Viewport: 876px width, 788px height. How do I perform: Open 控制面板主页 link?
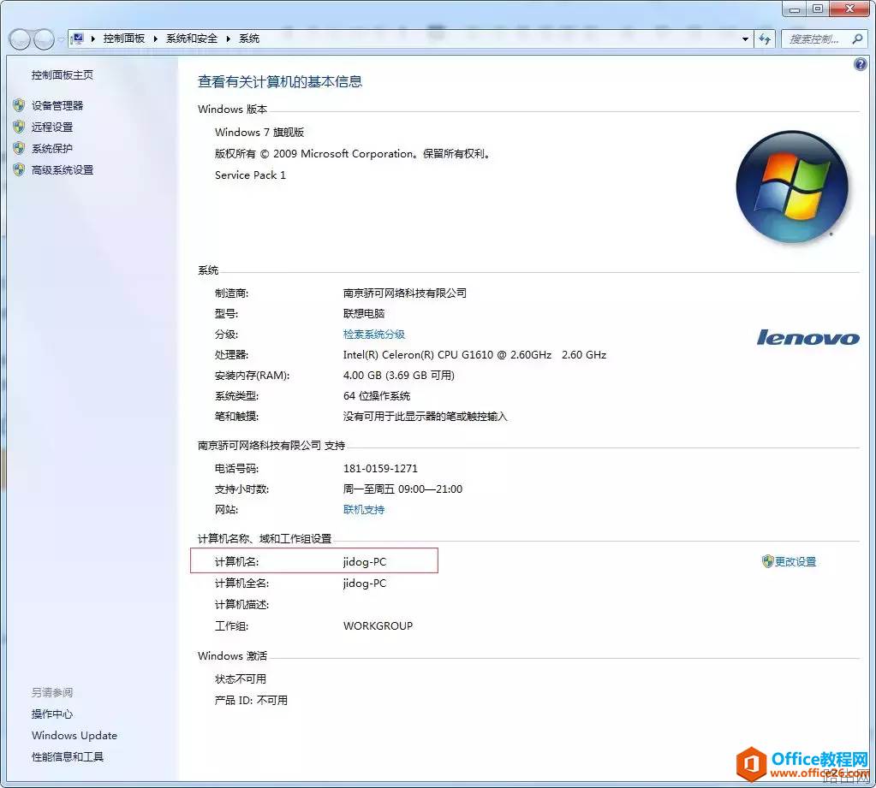(x=62, y=74)
